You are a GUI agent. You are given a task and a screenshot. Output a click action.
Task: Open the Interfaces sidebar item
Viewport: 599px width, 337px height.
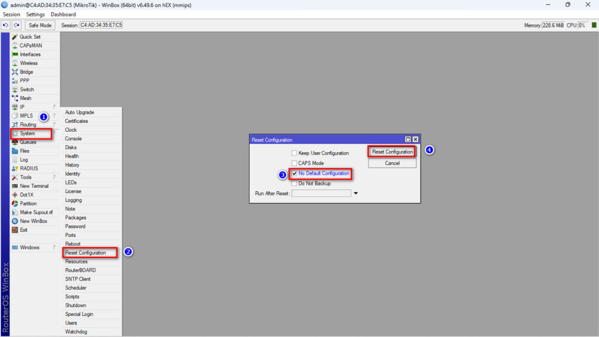(x=30, y=54)
